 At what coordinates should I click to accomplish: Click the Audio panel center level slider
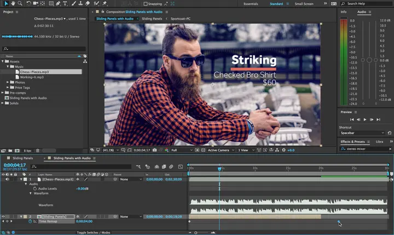coord(369,60)
